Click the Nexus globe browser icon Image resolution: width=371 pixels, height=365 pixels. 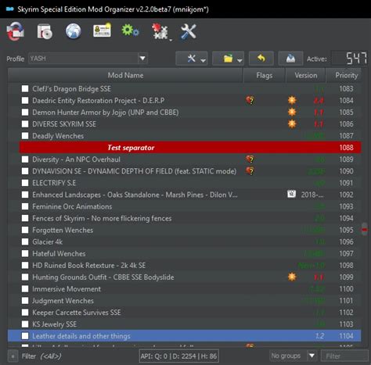[73, 31]
